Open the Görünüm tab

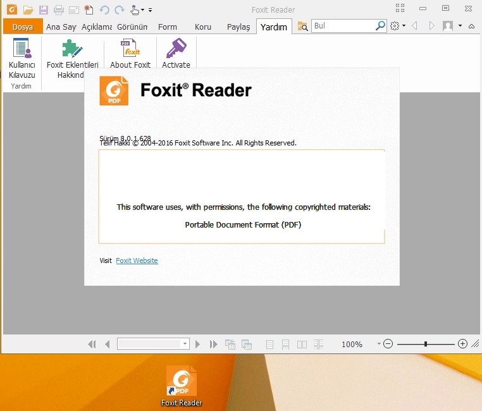pos(132,27)
